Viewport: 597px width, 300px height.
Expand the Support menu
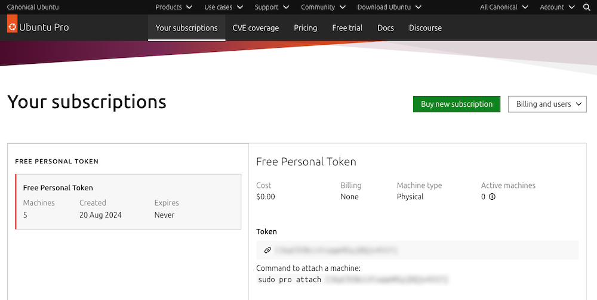click(x=272, y=7)
